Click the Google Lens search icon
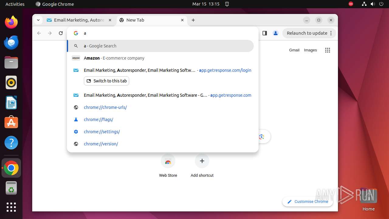Image resolution: width=389 pixels, height=219 pixels. click(x=261, y=137)
